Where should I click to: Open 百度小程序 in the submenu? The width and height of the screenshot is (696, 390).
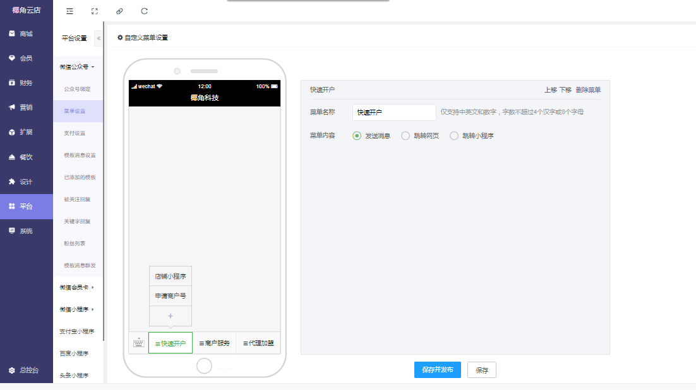pyautogui.click(x=74, y=353)
